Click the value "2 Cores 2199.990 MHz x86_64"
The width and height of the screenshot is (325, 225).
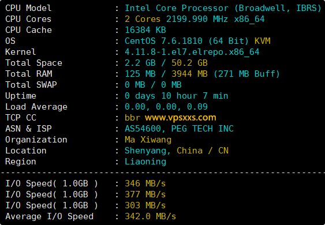click(195, 19)
